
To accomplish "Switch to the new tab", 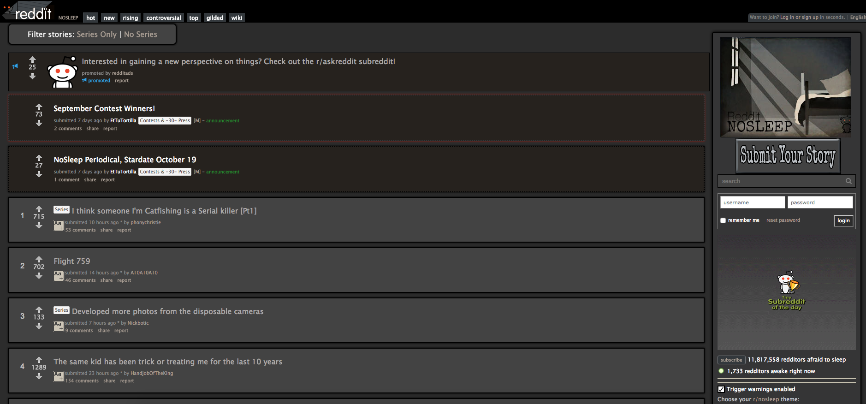I will (109, 18).
